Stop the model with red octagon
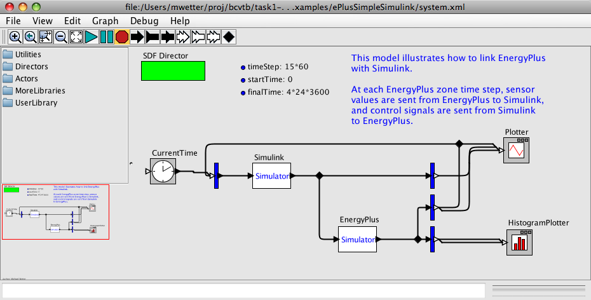 pos(122,37)
